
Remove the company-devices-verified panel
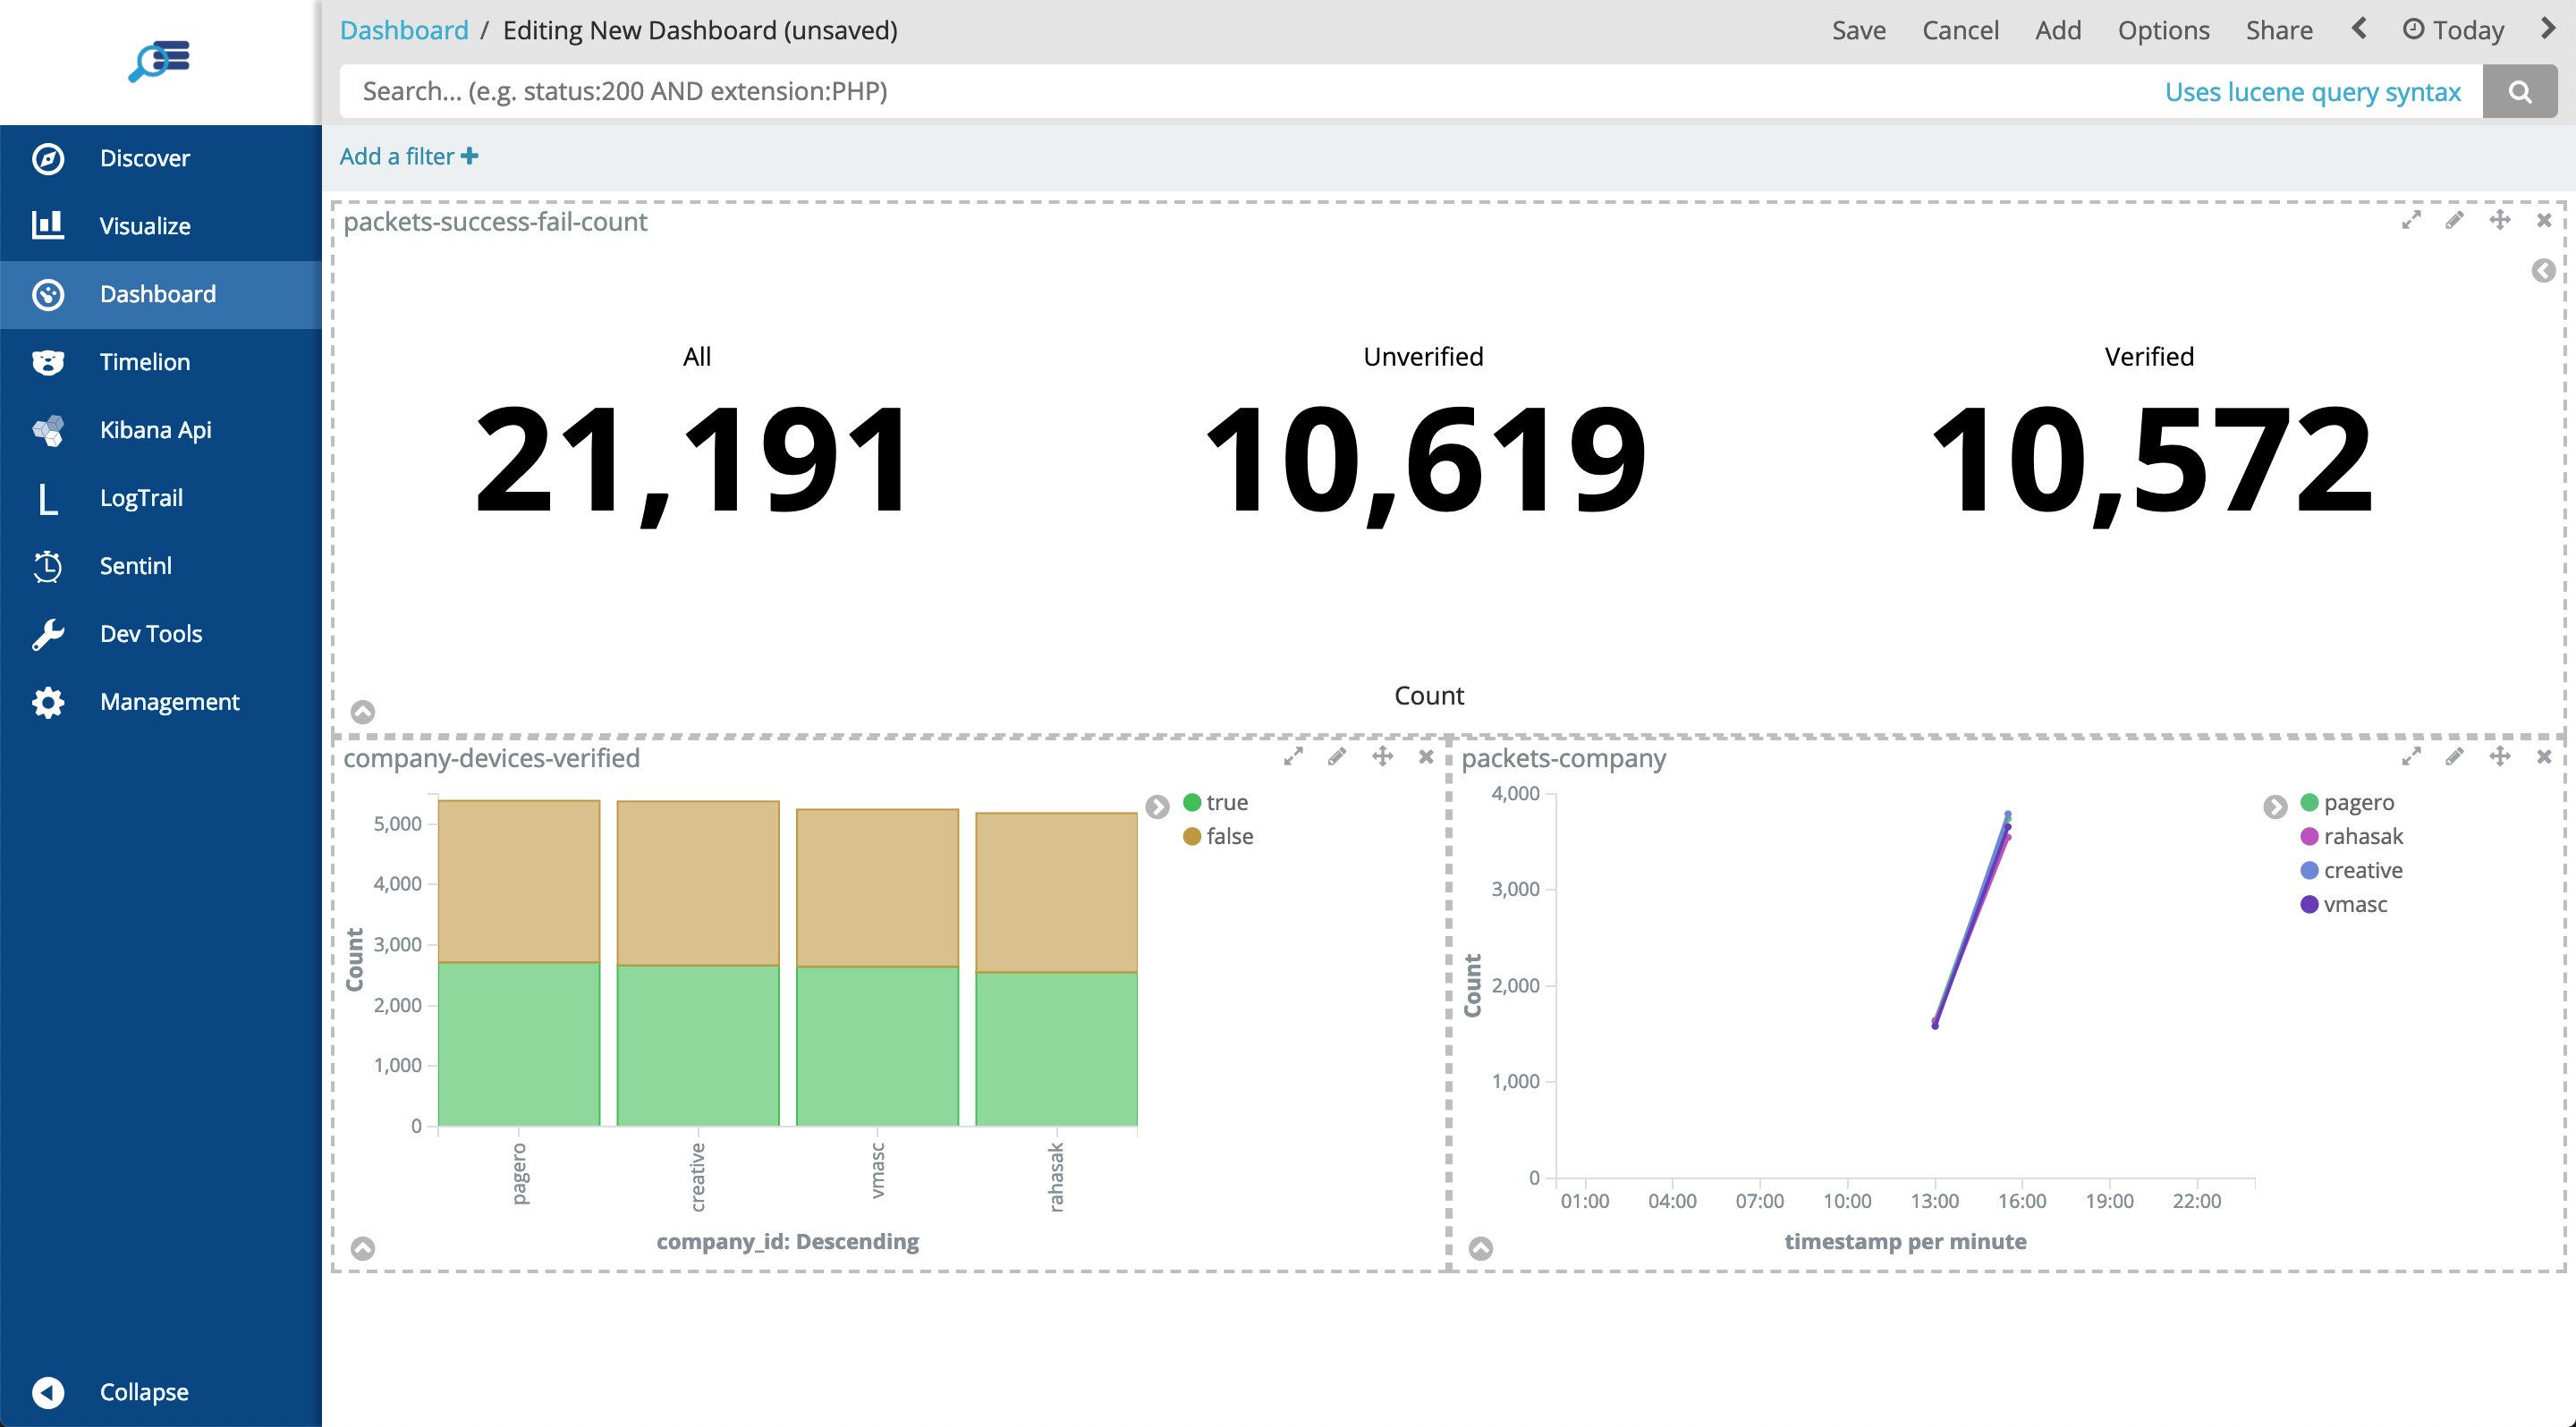[1426, 756]
